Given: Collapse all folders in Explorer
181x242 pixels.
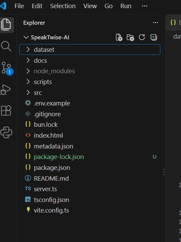Looking at the screenshot, I should (154, 37).
